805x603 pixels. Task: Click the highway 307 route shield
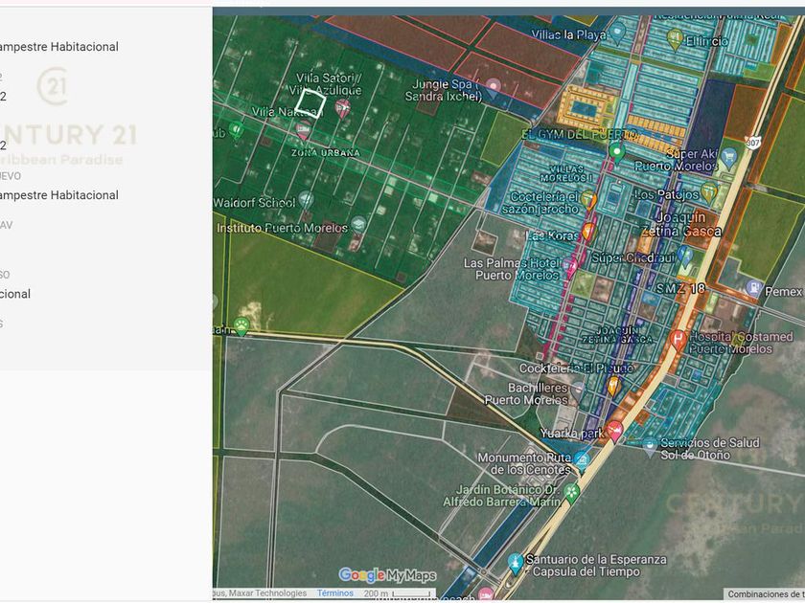(752, 143)
